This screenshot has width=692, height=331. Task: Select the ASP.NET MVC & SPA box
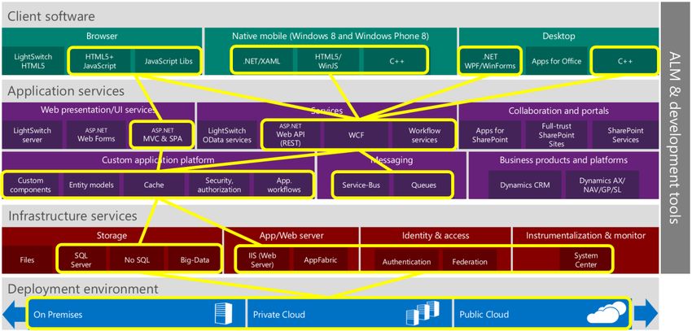162,135
